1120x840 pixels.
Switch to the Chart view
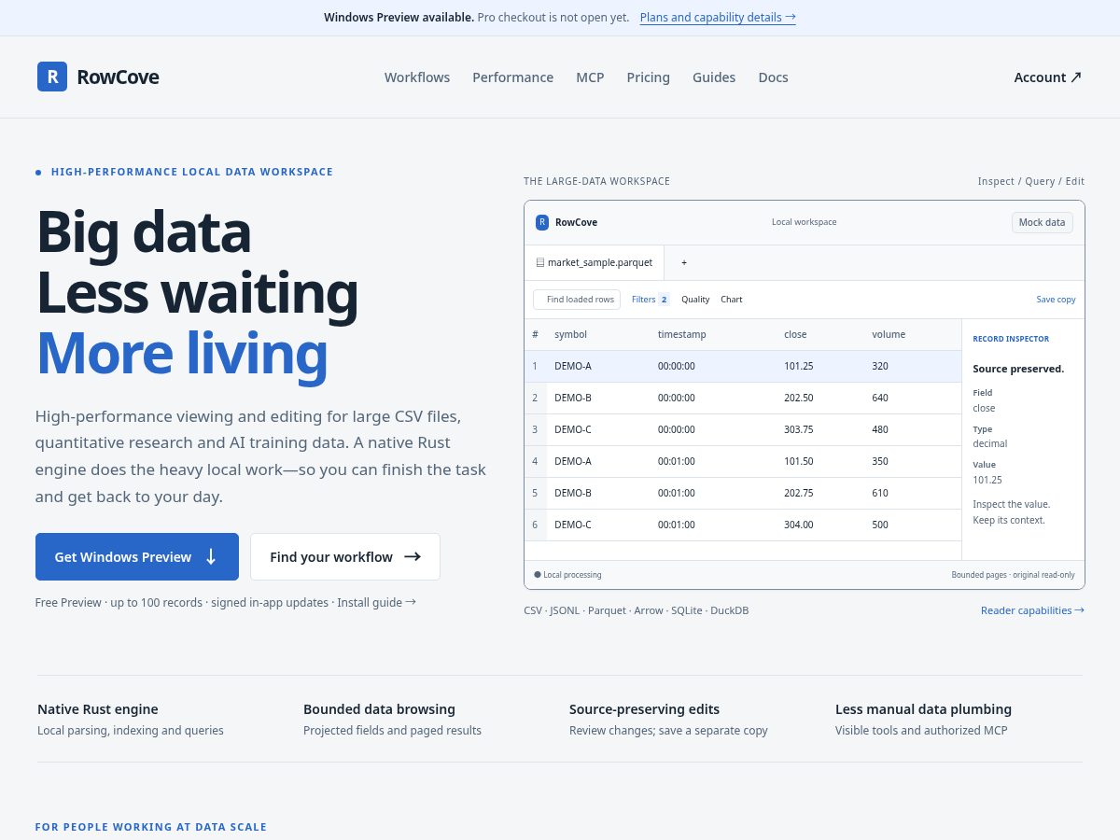732,300
